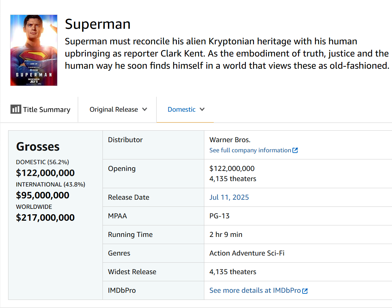This screenshot has width=392, height=308.
Task: Click the Jul 11, 2025 release date link
Action: pos(229,197)
